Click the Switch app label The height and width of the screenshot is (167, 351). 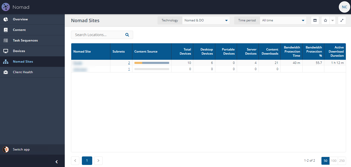coord(21,149)
